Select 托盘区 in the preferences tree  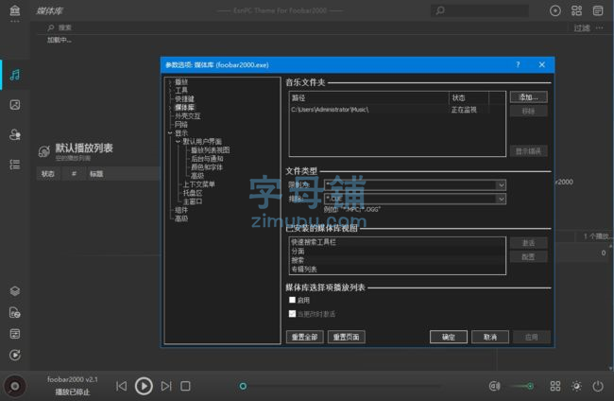[x=193, y=193]
